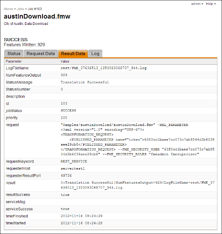Viewport: 222px width, 234px height.
Task: Go to Jobs breadcrumb link
Action: pos(20,9)
